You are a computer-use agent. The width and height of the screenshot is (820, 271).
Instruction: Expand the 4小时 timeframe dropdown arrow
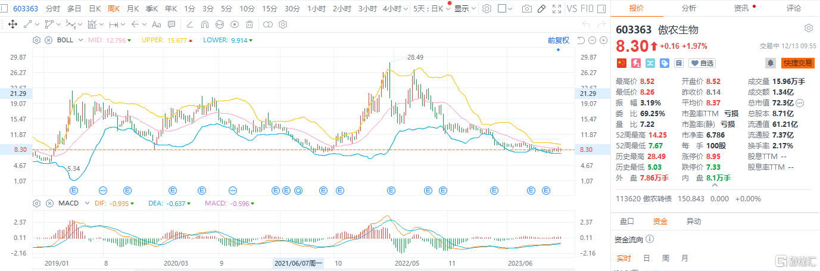(x=406, y=9)
